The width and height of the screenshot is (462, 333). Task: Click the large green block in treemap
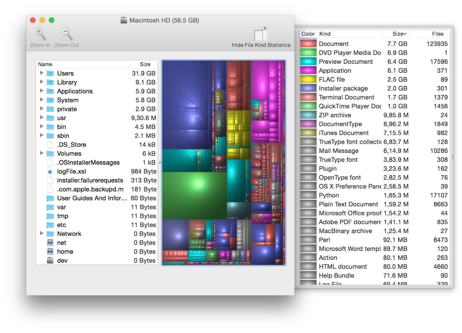pyautogui.click(x=194, y=195)
